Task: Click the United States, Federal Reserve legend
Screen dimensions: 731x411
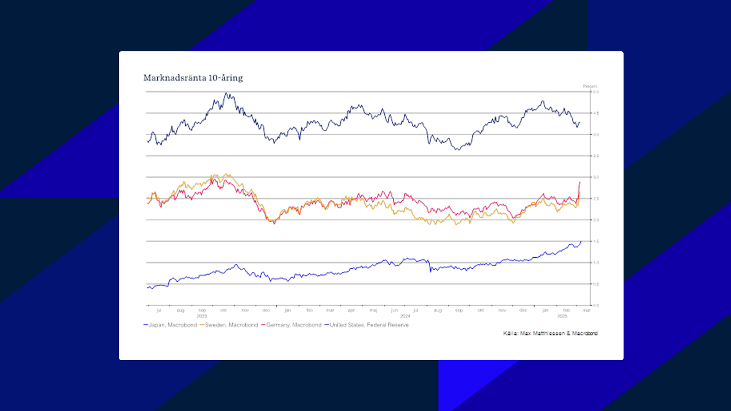Action: [x=369, y=325]
